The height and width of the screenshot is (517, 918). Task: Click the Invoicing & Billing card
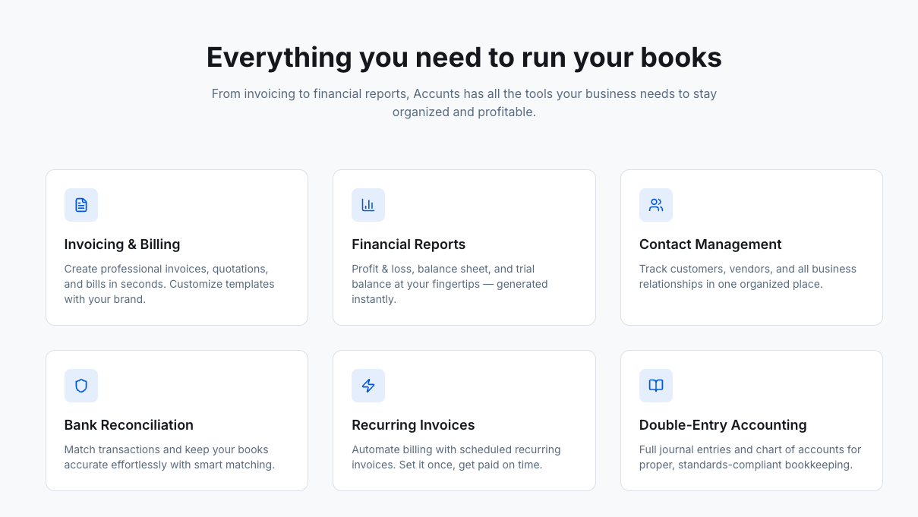click(176, 247)
